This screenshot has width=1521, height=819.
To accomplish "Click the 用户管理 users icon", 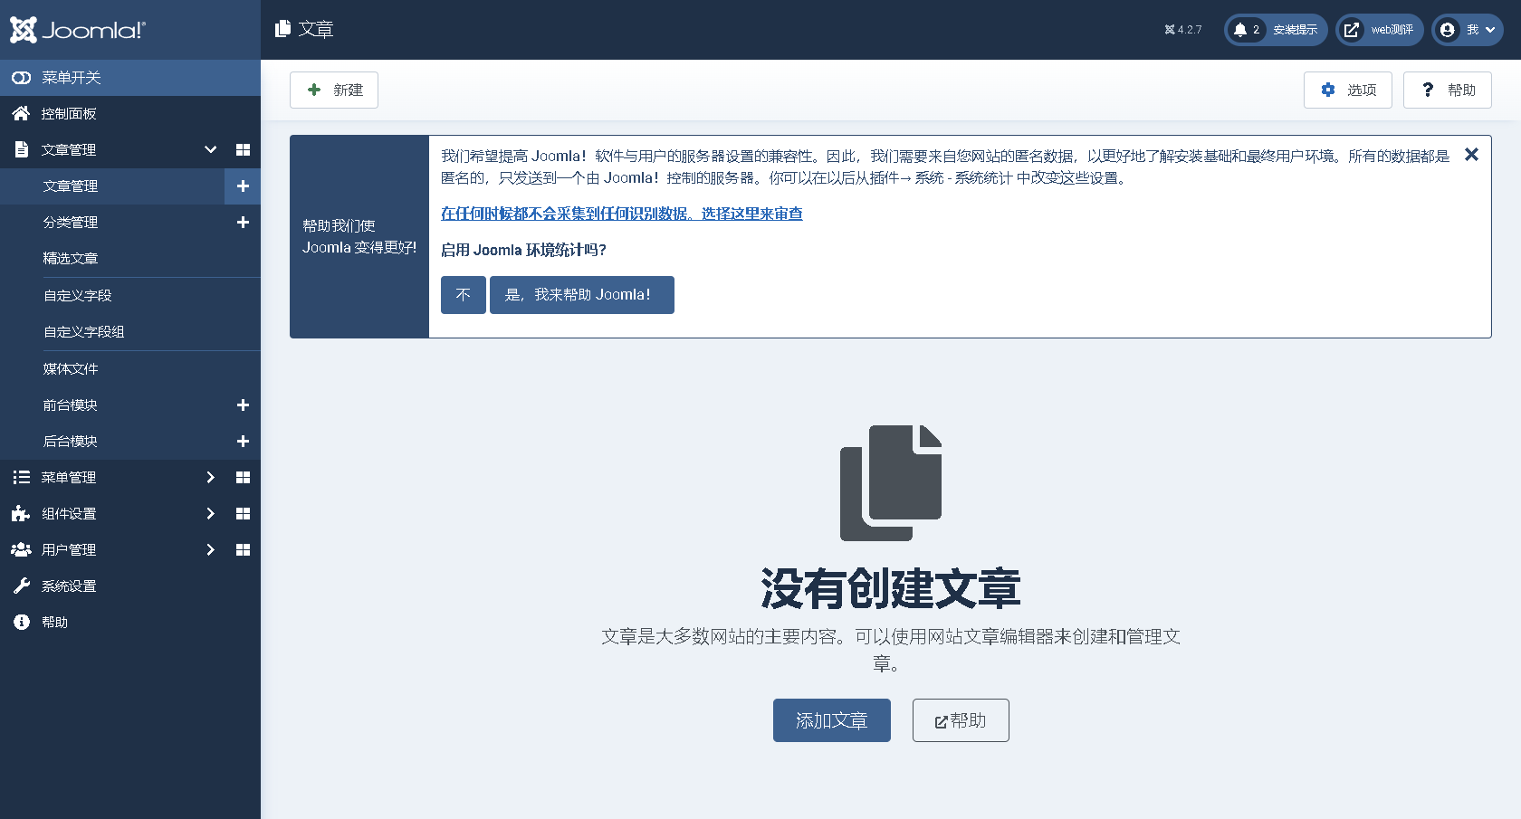I will [21, 550].
